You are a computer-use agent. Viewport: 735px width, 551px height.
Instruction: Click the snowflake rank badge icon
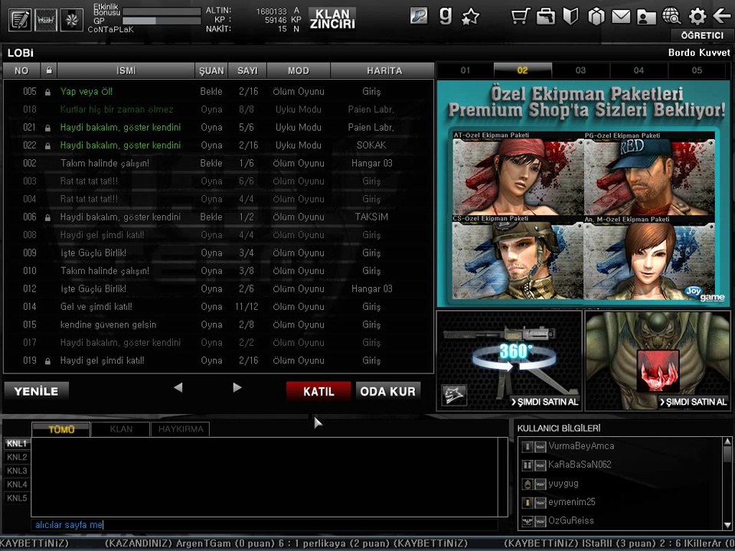(x=72, y=20)
